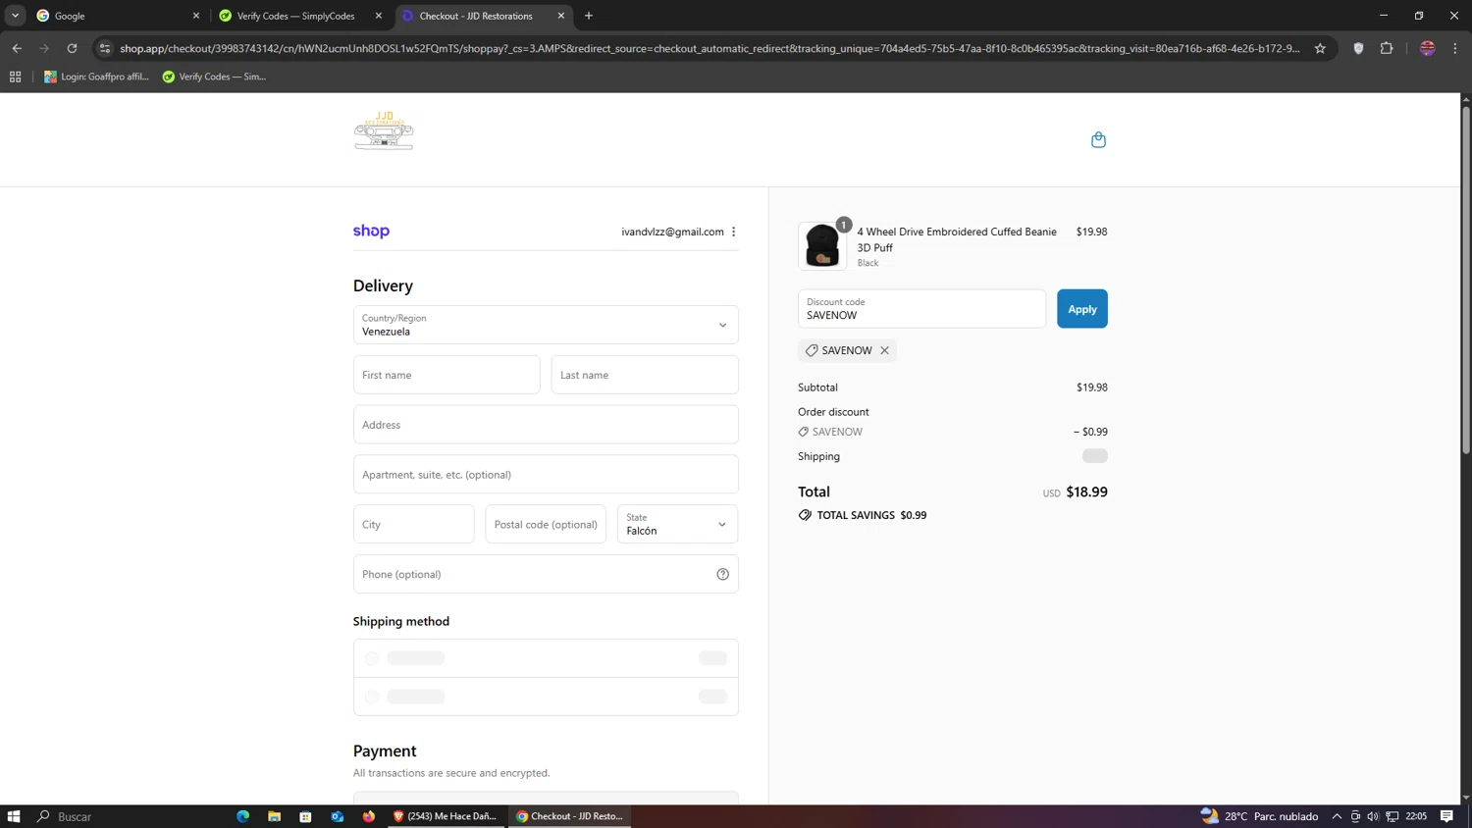Open the weather widget showing 28°C
Screen dimensions: 1472x828
[1260, 816]
